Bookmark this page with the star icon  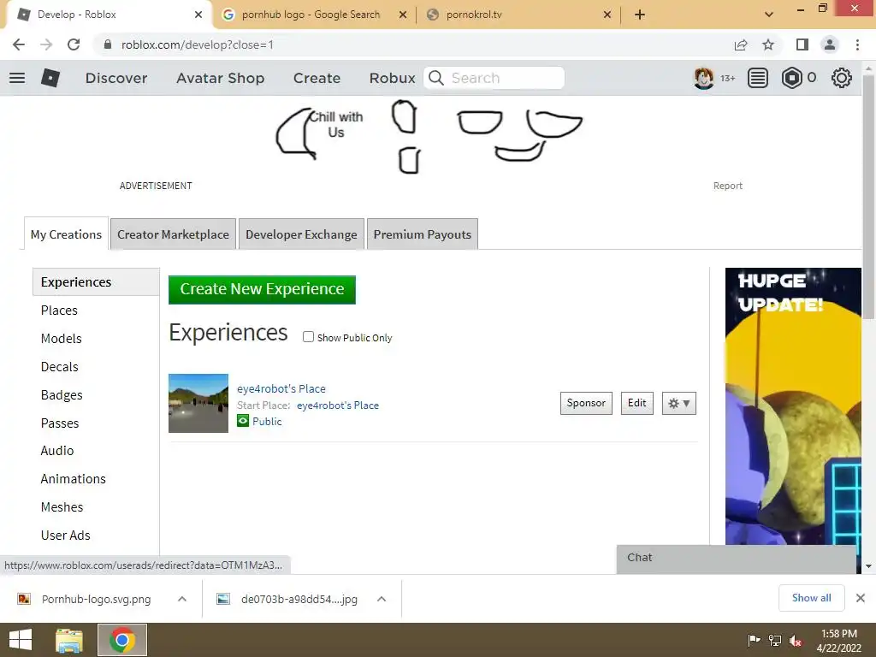768,44
